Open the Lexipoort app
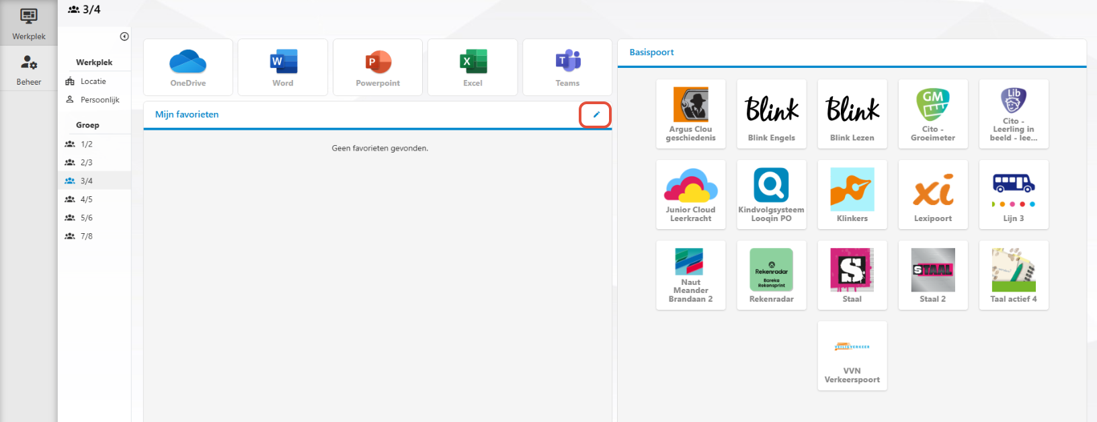Image resolution: width=1097 pixels, height=422 pixels. (x=933, y=195)
